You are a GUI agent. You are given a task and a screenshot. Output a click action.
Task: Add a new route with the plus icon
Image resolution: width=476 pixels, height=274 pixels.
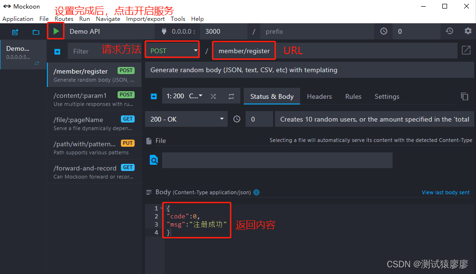pyautogui.click(x=57, y=51)
